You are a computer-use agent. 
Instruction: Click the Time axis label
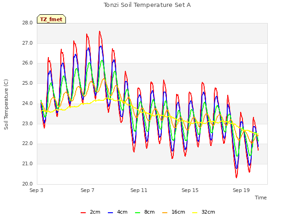pyautogui.click(x=261, y=198)
